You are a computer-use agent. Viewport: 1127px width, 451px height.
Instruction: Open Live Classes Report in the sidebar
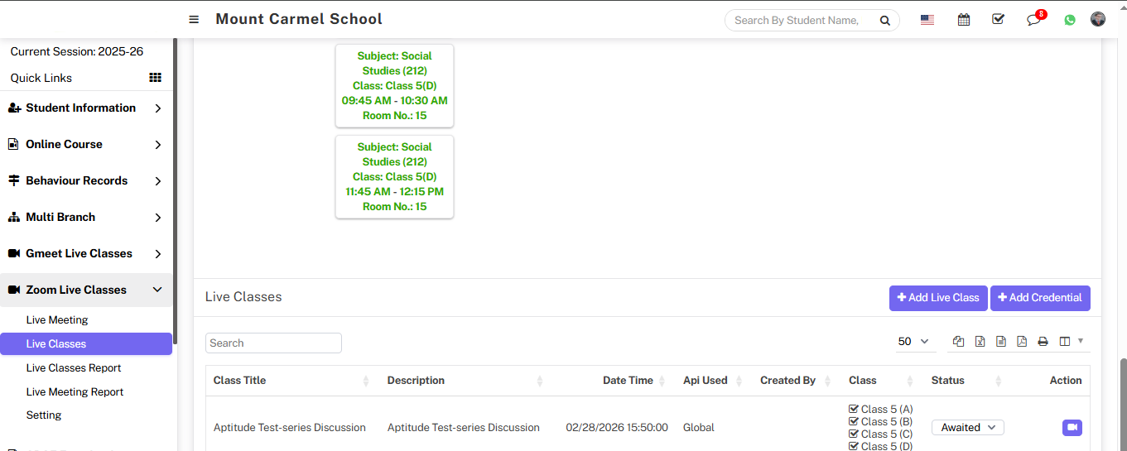coord(74,367)
